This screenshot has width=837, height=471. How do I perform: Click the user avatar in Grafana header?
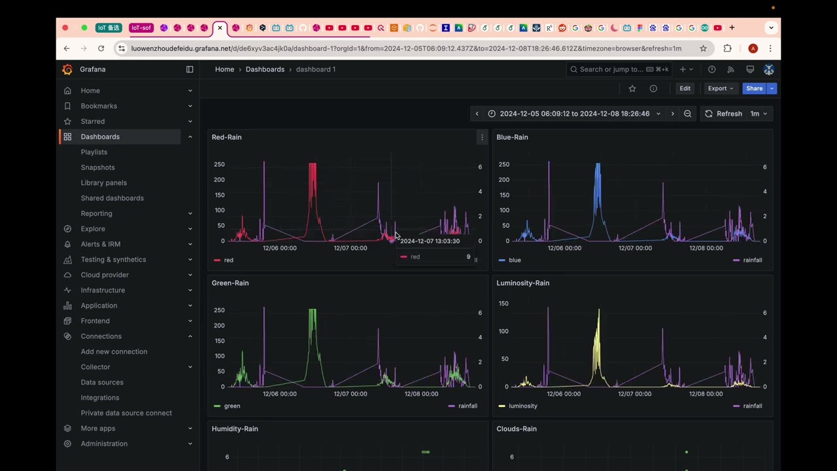point(769,69)
